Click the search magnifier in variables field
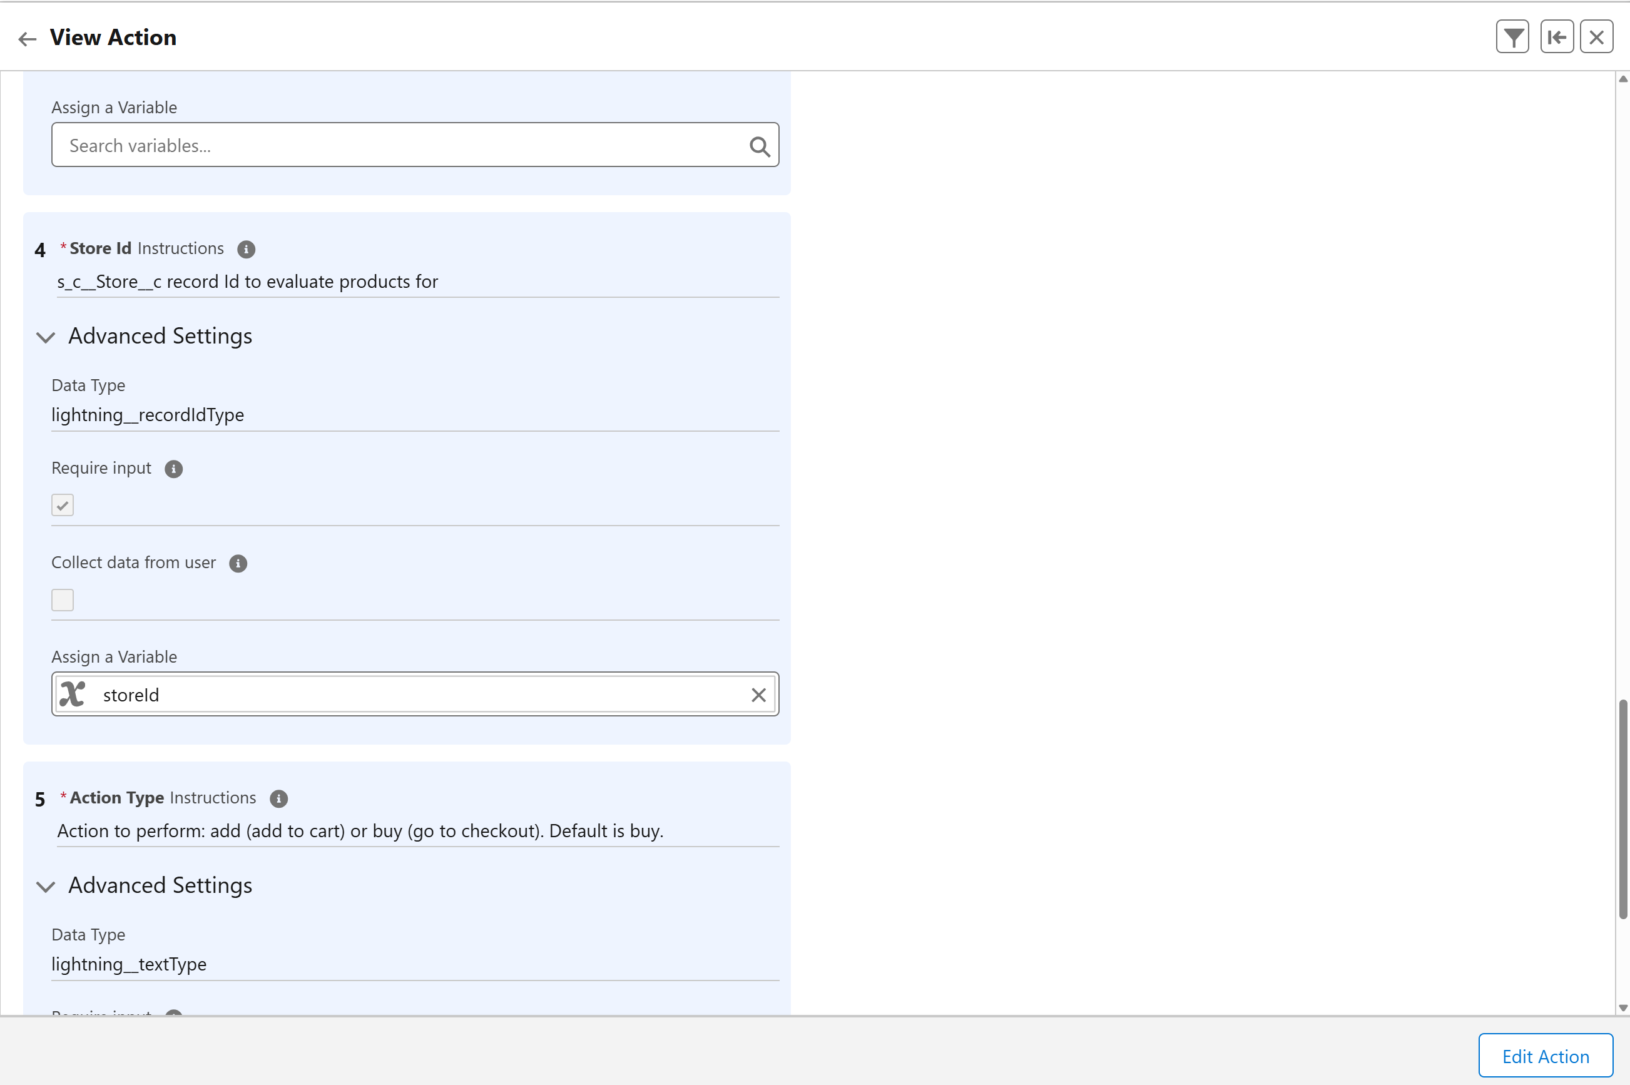 [759, 146]
